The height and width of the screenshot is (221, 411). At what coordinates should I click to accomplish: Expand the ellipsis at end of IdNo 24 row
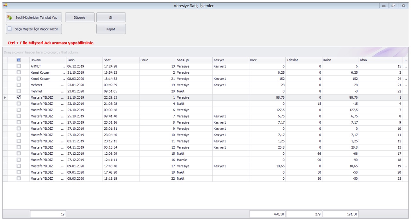405,79
